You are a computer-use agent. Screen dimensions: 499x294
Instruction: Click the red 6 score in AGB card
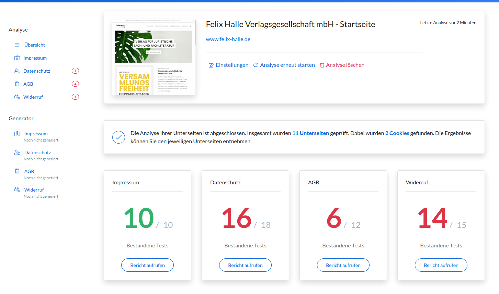(x=334, y=218)
